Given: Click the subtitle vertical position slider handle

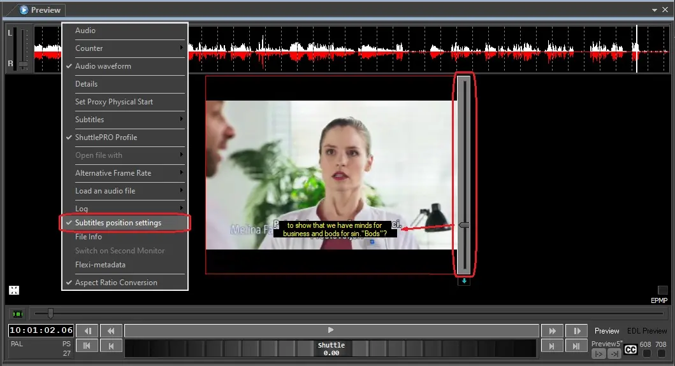Looking at the screenshot, I should (x=465, y=225).
